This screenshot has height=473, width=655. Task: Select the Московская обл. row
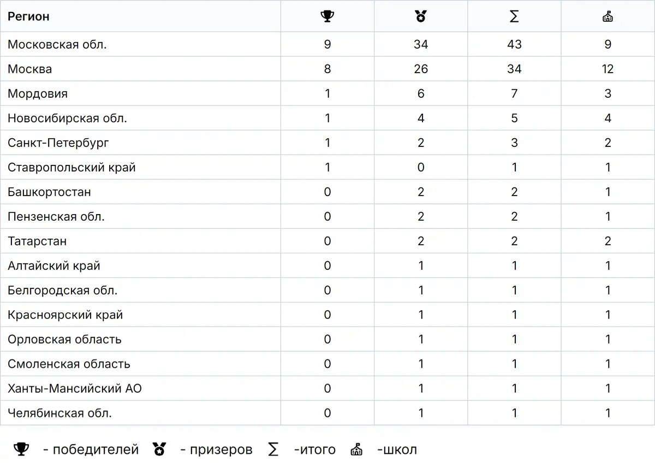tap(327, 44)
